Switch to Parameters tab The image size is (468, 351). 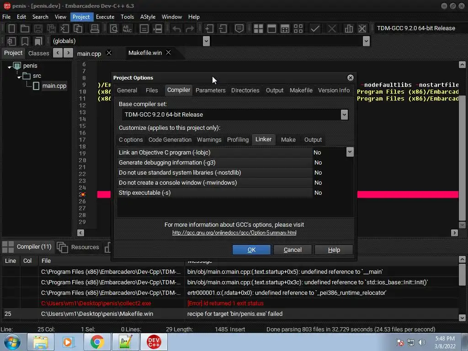[210, 90]
